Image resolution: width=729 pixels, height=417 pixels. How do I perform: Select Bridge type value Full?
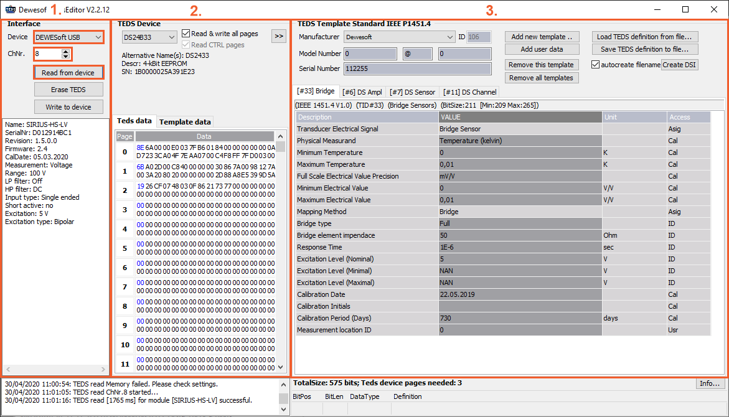[x=520, y=223]
